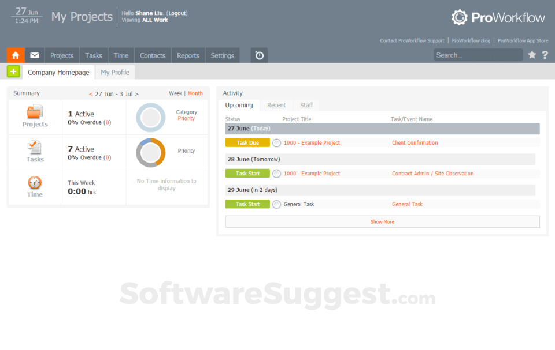Screen dimensions: 555x350
Task: Click the Projects folder icon in Summary
Action: (x=35, y=112)
